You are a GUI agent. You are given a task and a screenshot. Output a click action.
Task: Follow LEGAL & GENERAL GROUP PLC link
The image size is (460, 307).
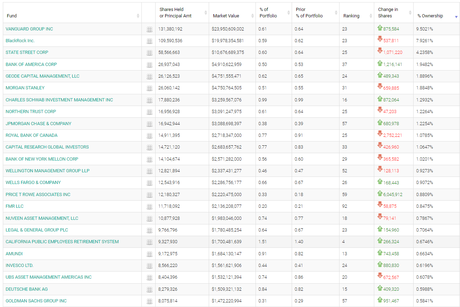tap(37, 230)
